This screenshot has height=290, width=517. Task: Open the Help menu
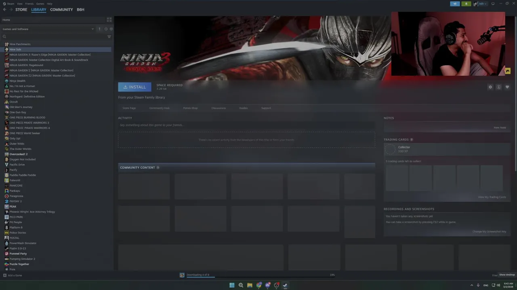(x=49, y=4)
